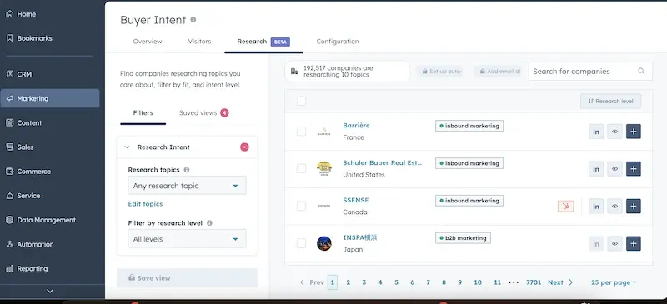Select the Research tab
Screen dimensions: 667x304
(x=263, y=42)
